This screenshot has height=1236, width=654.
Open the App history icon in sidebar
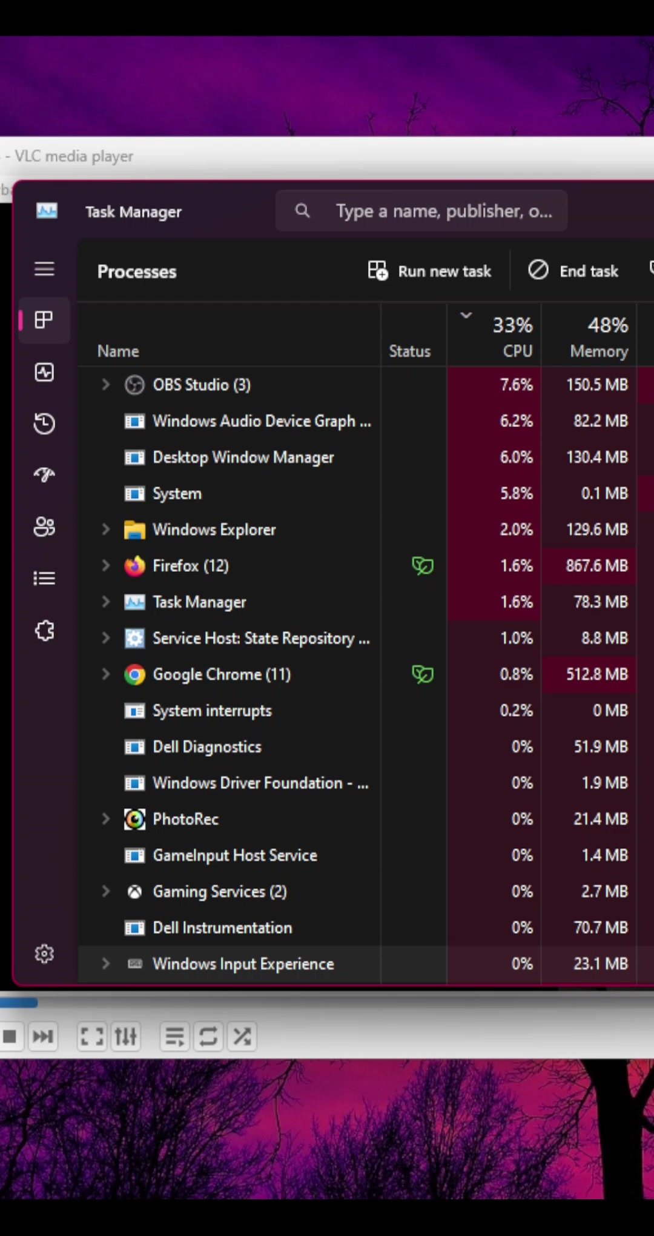[x=44, y=423]
